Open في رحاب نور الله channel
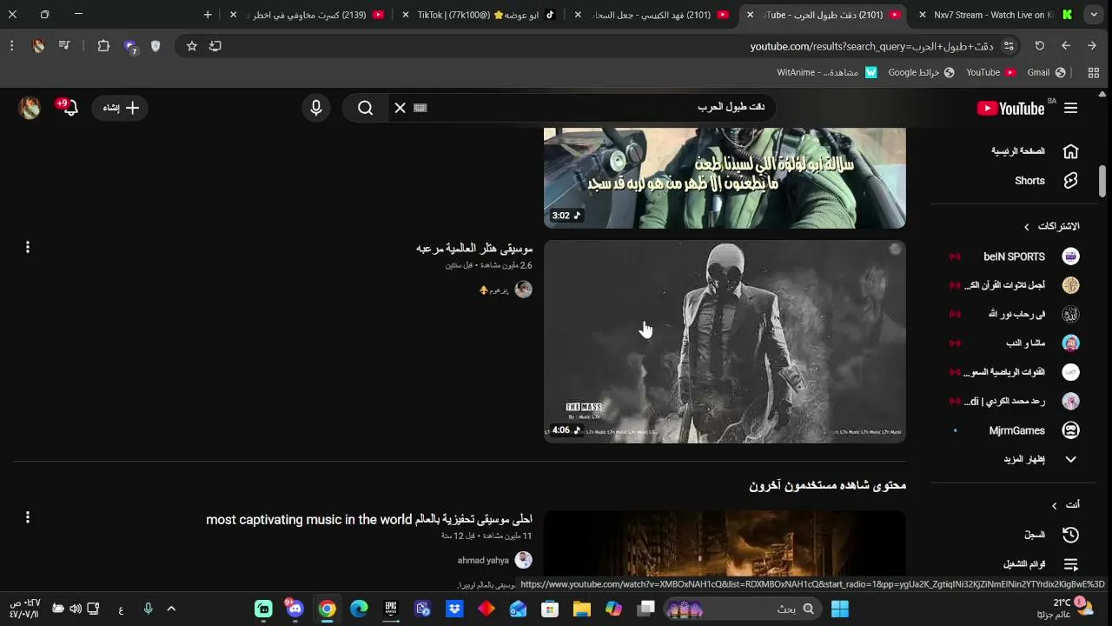Viewport: 1112px width, 626px height. [1016, 314]
